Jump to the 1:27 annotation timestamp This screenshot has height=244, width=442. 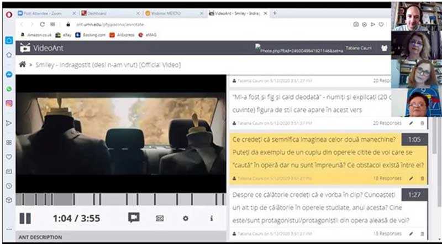[x=415, y=195]
